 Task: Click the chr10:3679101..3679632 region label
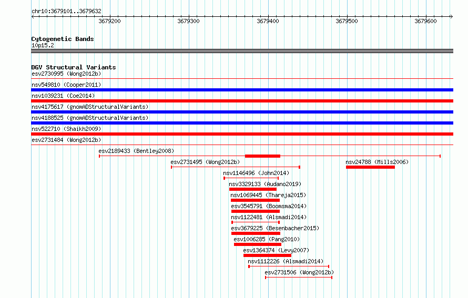click(66, 11)
